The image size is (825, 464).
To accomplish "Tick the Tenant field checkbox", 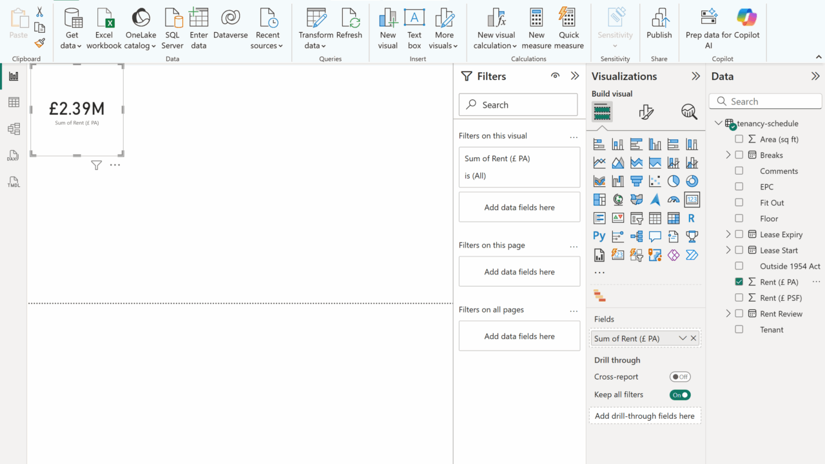I will [x=739, y=329].
